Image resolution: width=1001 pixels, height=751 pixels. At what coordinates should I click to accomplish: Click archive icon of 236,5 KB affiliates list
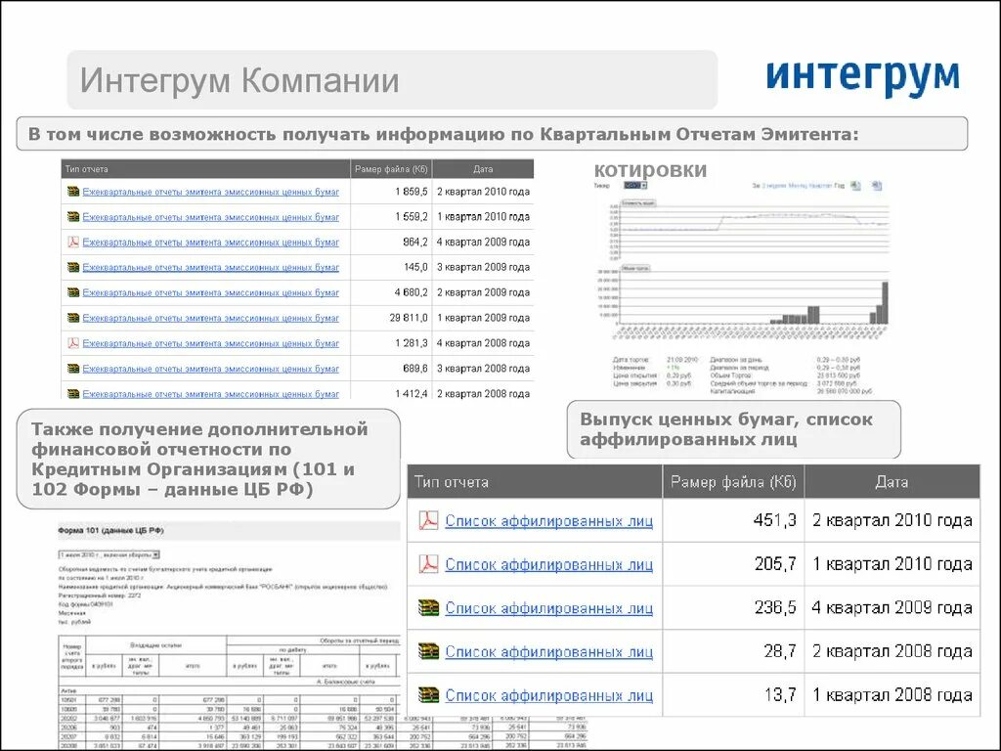click(428, 607)
